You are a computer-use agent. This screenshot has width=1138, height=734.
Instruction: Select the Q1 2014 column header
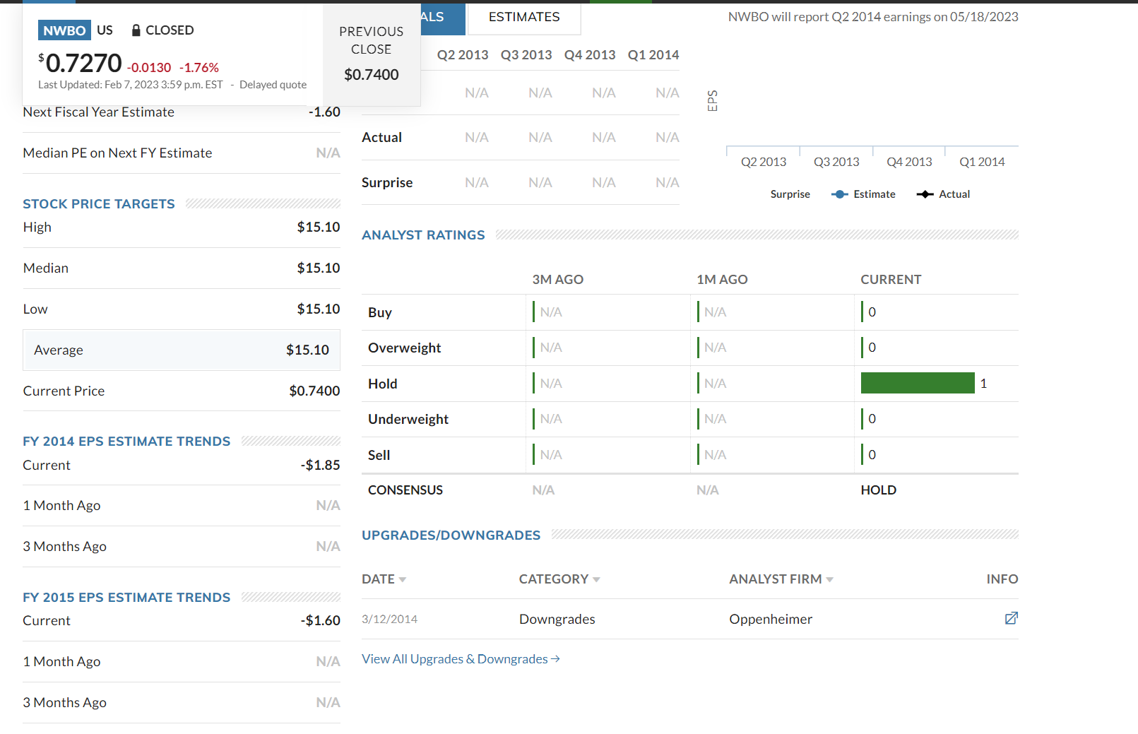click(x=653, y=55)
